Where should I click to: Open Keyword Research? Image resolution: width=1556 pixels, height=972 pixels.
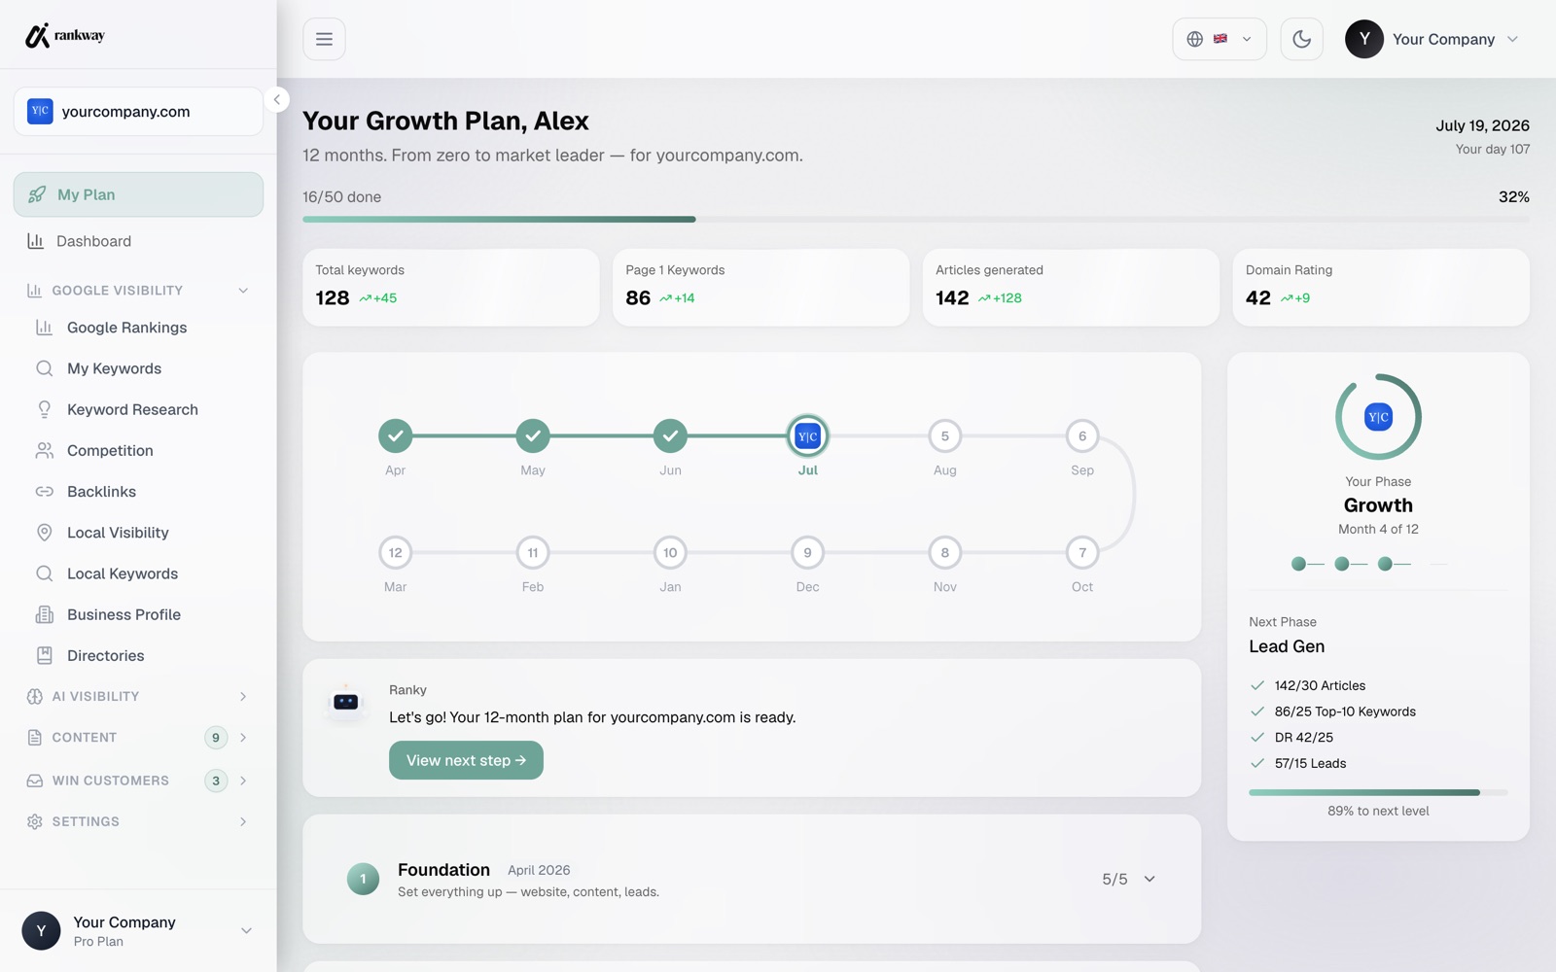(x=138, y=409)
